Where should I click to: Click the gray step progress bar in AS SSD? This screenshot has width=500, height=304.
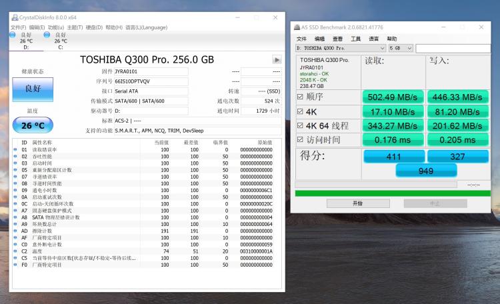click(376, 185)
